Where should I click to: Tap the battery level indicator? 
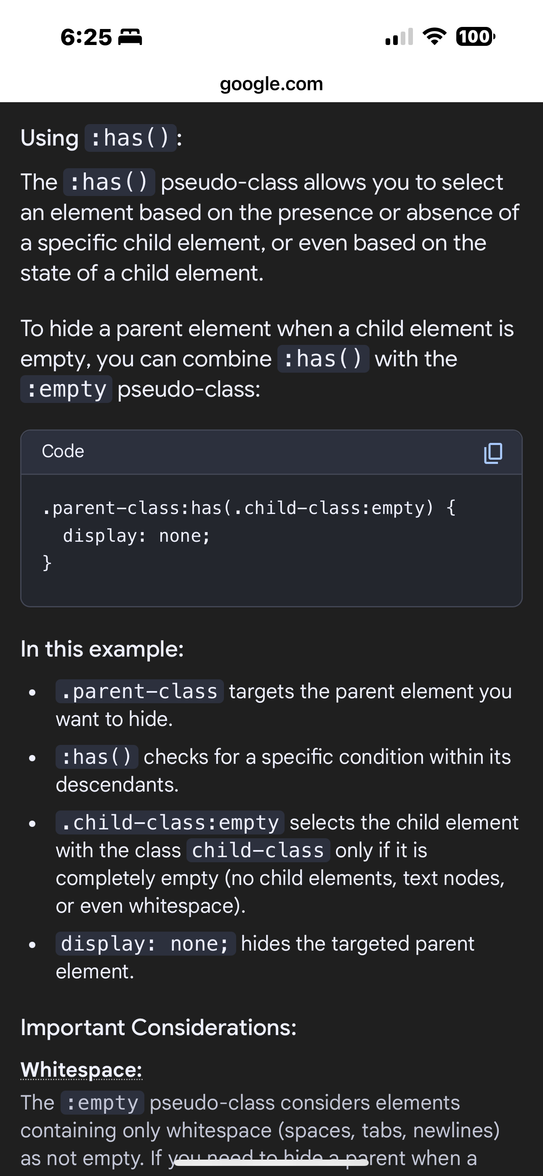pos(475,37)
